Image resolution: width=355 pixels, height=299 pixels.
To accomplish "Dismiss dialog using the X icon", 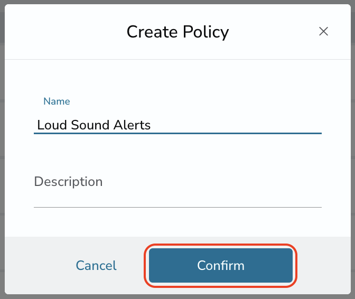I will pyautogui.click(x=323, y=31).
